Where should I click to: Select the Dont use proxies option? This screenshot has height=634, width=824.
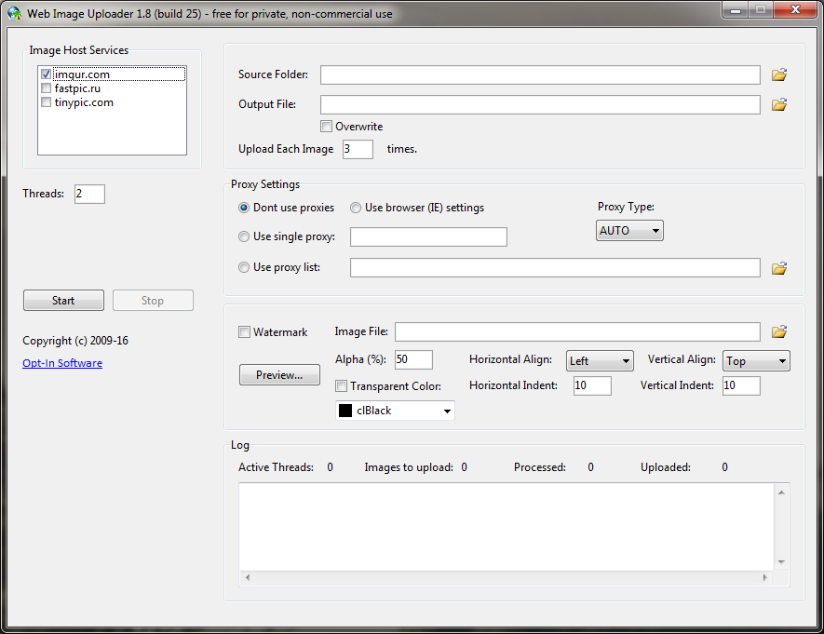click(244, 208)
